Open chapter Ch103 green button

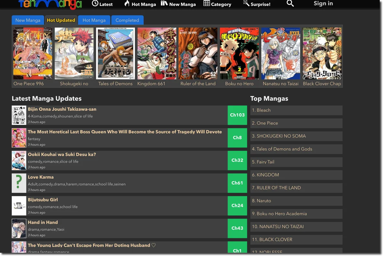[x=237, y=115]
